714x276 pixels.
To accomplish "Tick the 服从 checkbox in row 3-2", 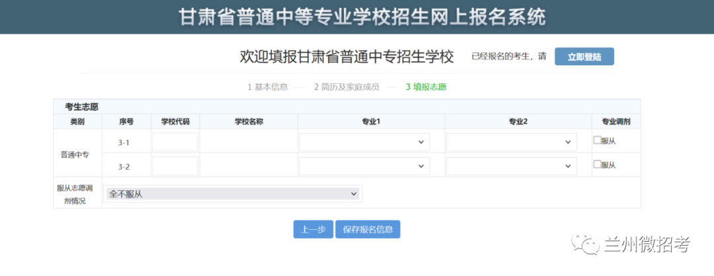I will (x=597, y=164).
